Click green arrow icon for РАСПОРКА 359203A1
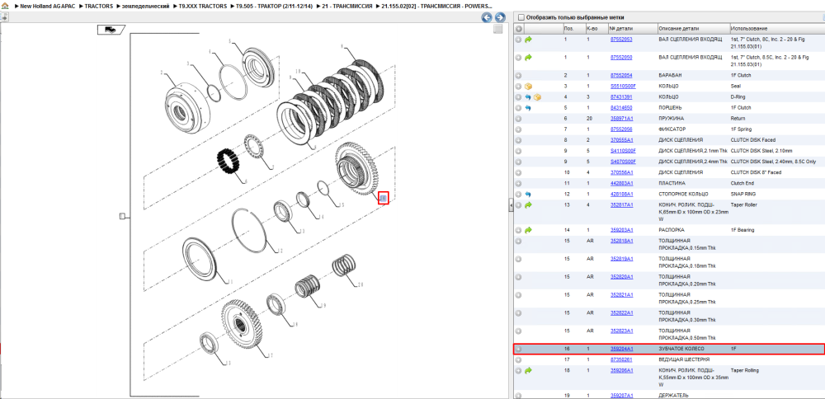Viewport: 825px width, 399px height. [x=528, y=230]
